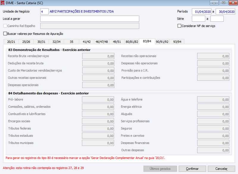Edit the Período end date 30/04/2020
The image size is (238, 174).
tap(226, 12)
